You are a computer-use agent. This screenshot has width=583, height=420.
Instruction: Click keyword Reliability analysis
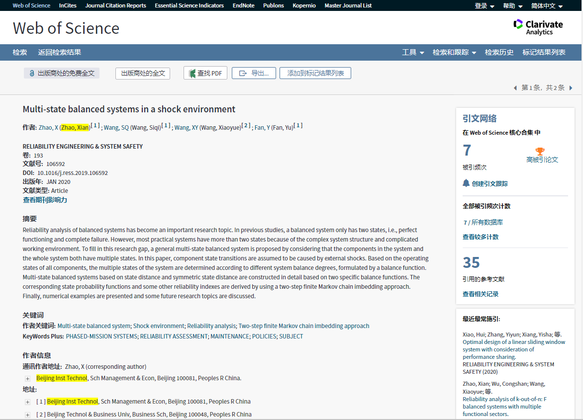click(x=211, y=326)
